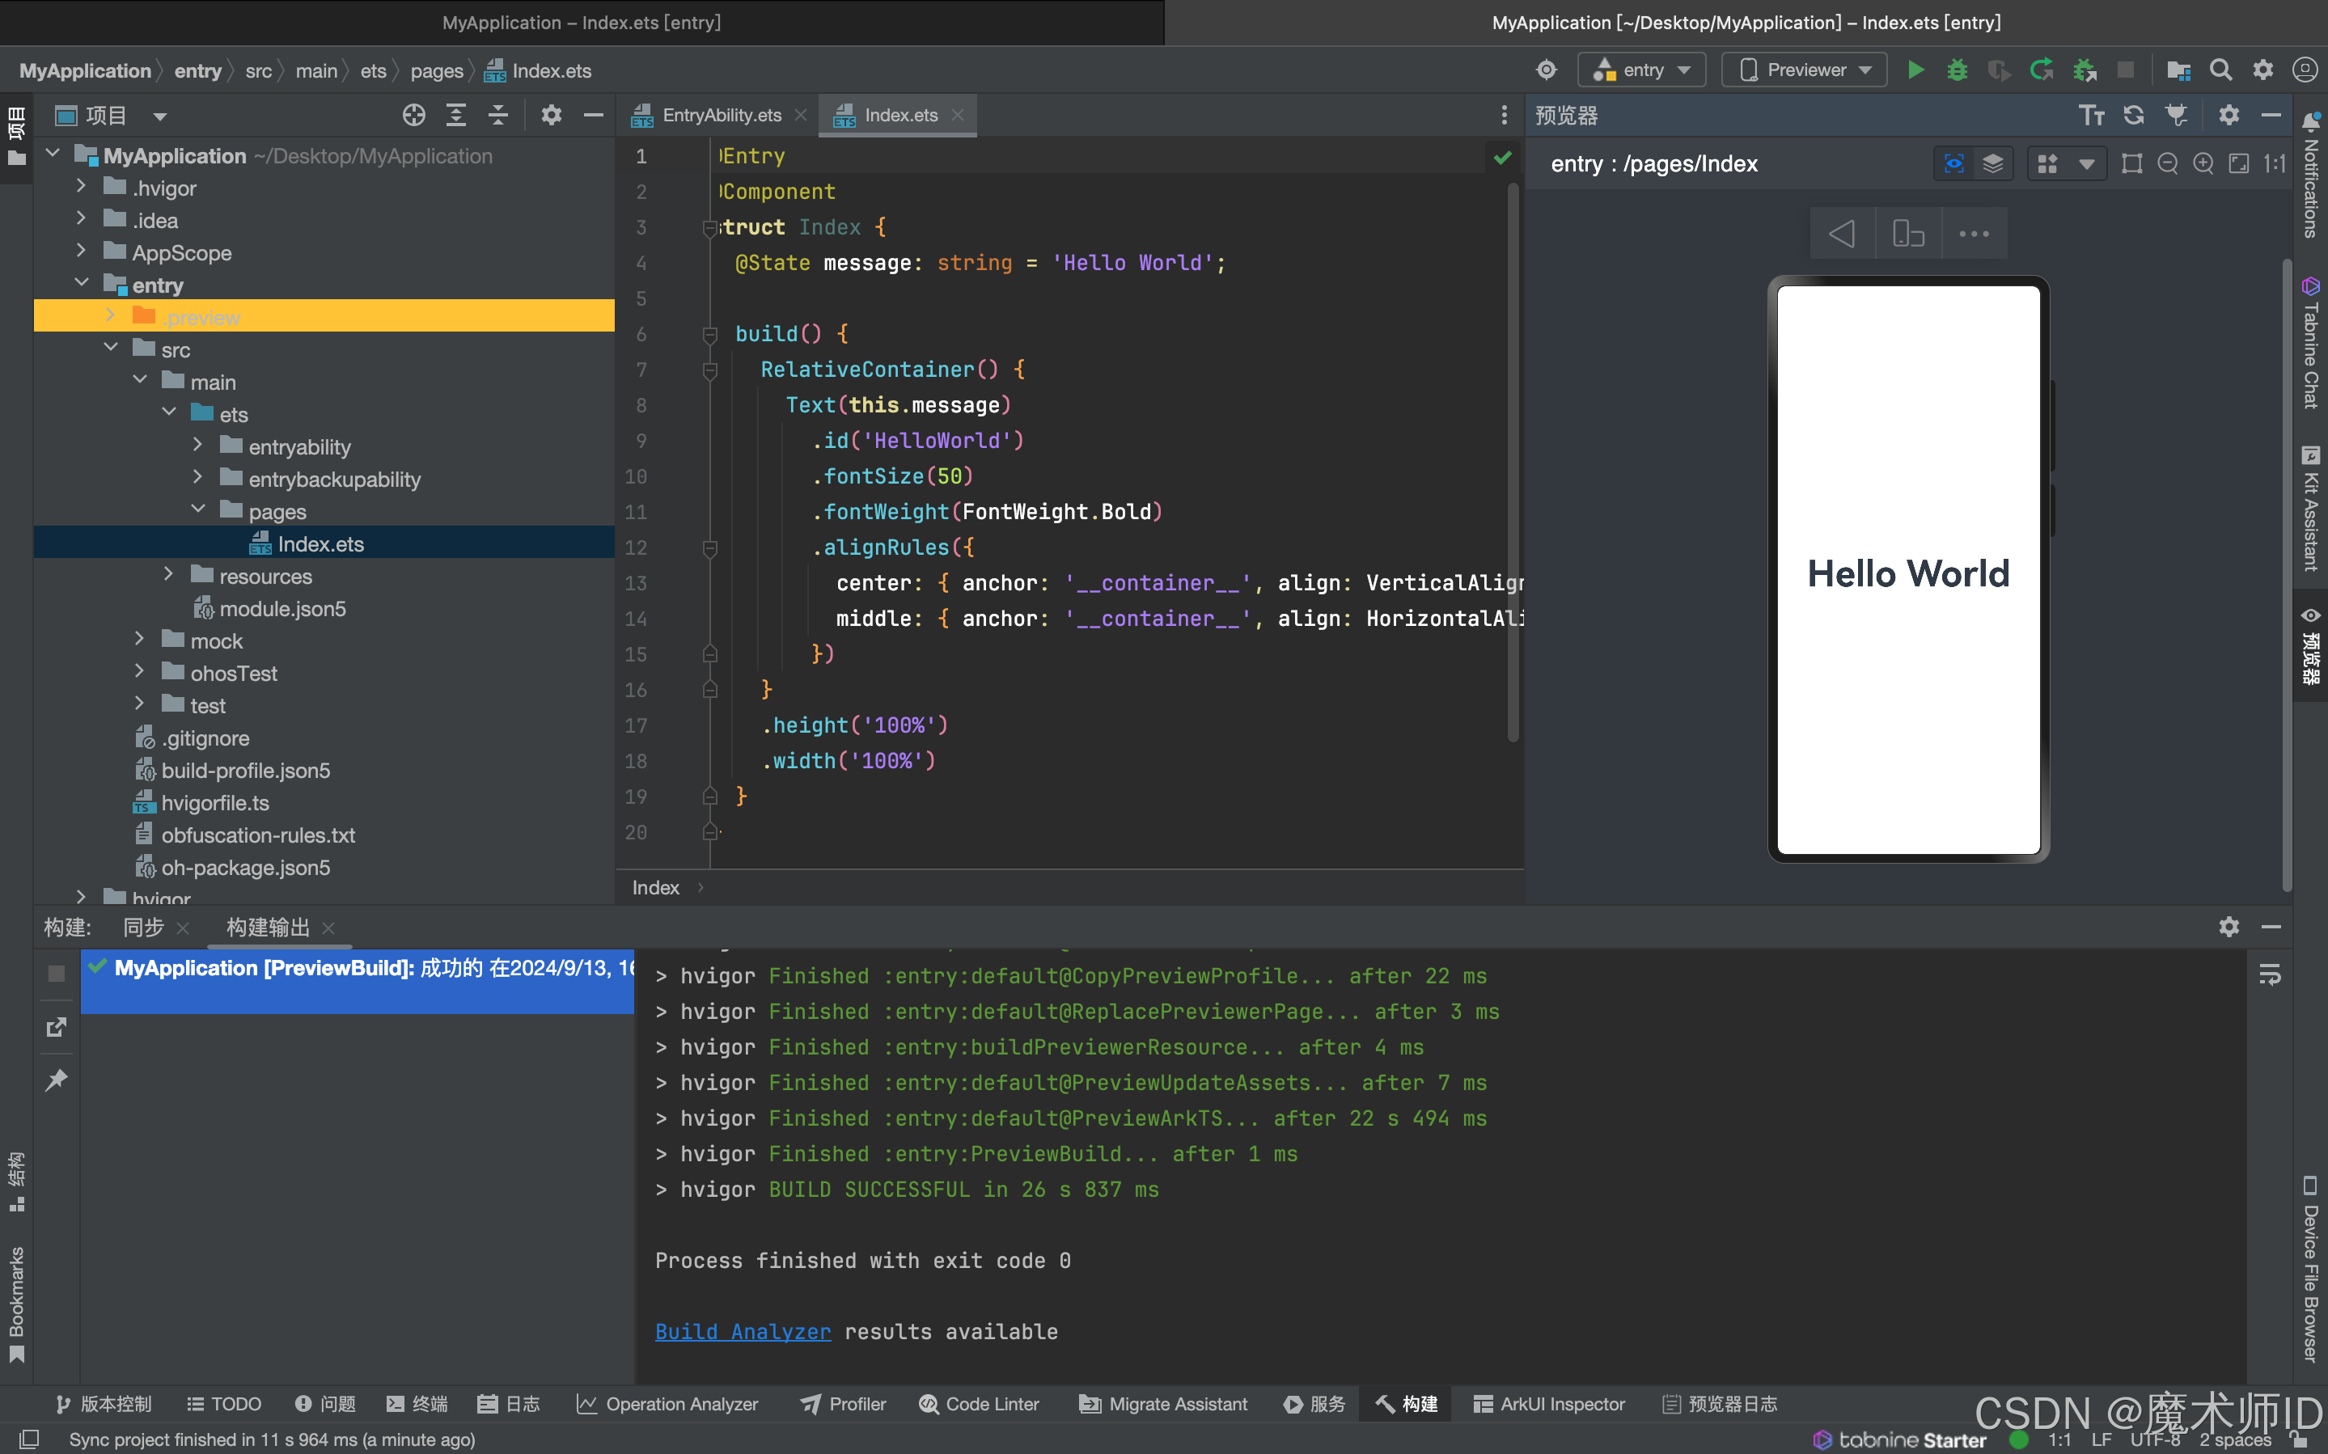
Task: Click the rotate device icon above the preview
Action: coord(1908,234)
